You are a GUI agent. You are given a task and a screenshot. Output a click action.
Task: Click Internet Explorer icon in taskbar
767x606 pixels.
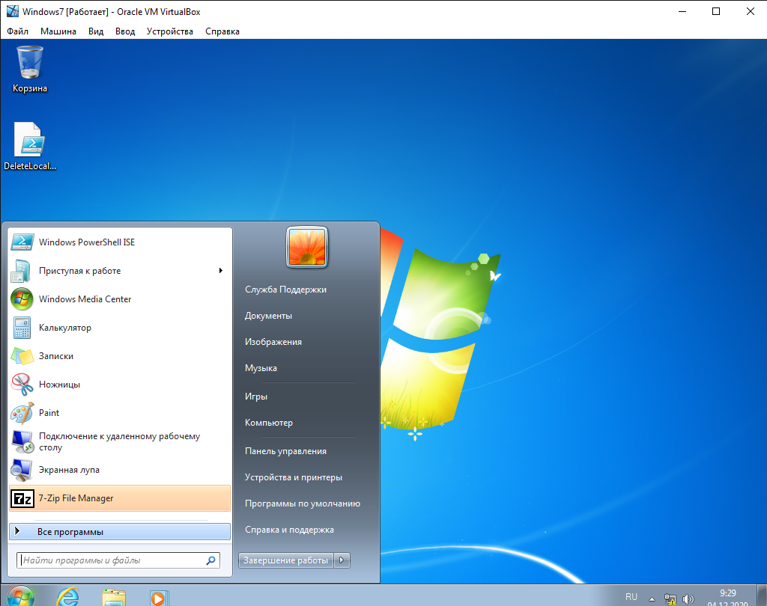[x=68, y=596]
